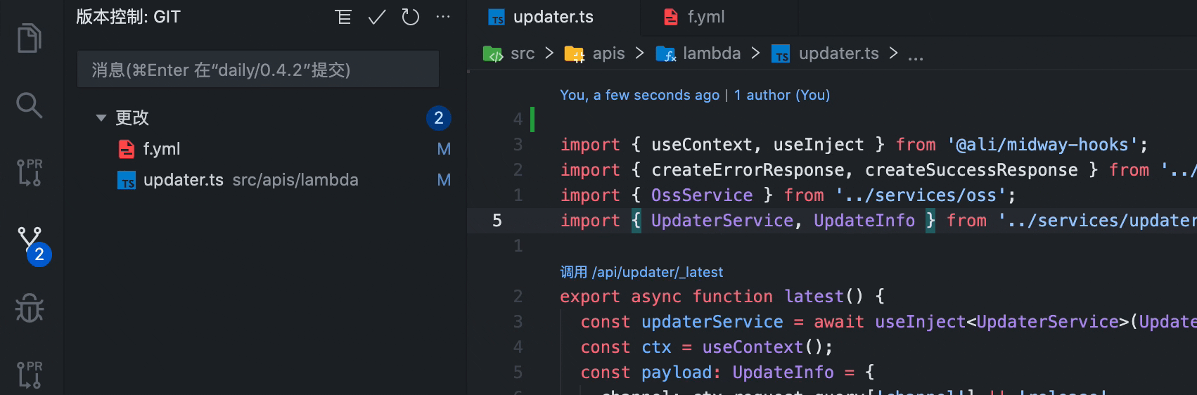1197x395 pixels.
Task: Refresh source control with circular arrow
Action: click(410, 17)
